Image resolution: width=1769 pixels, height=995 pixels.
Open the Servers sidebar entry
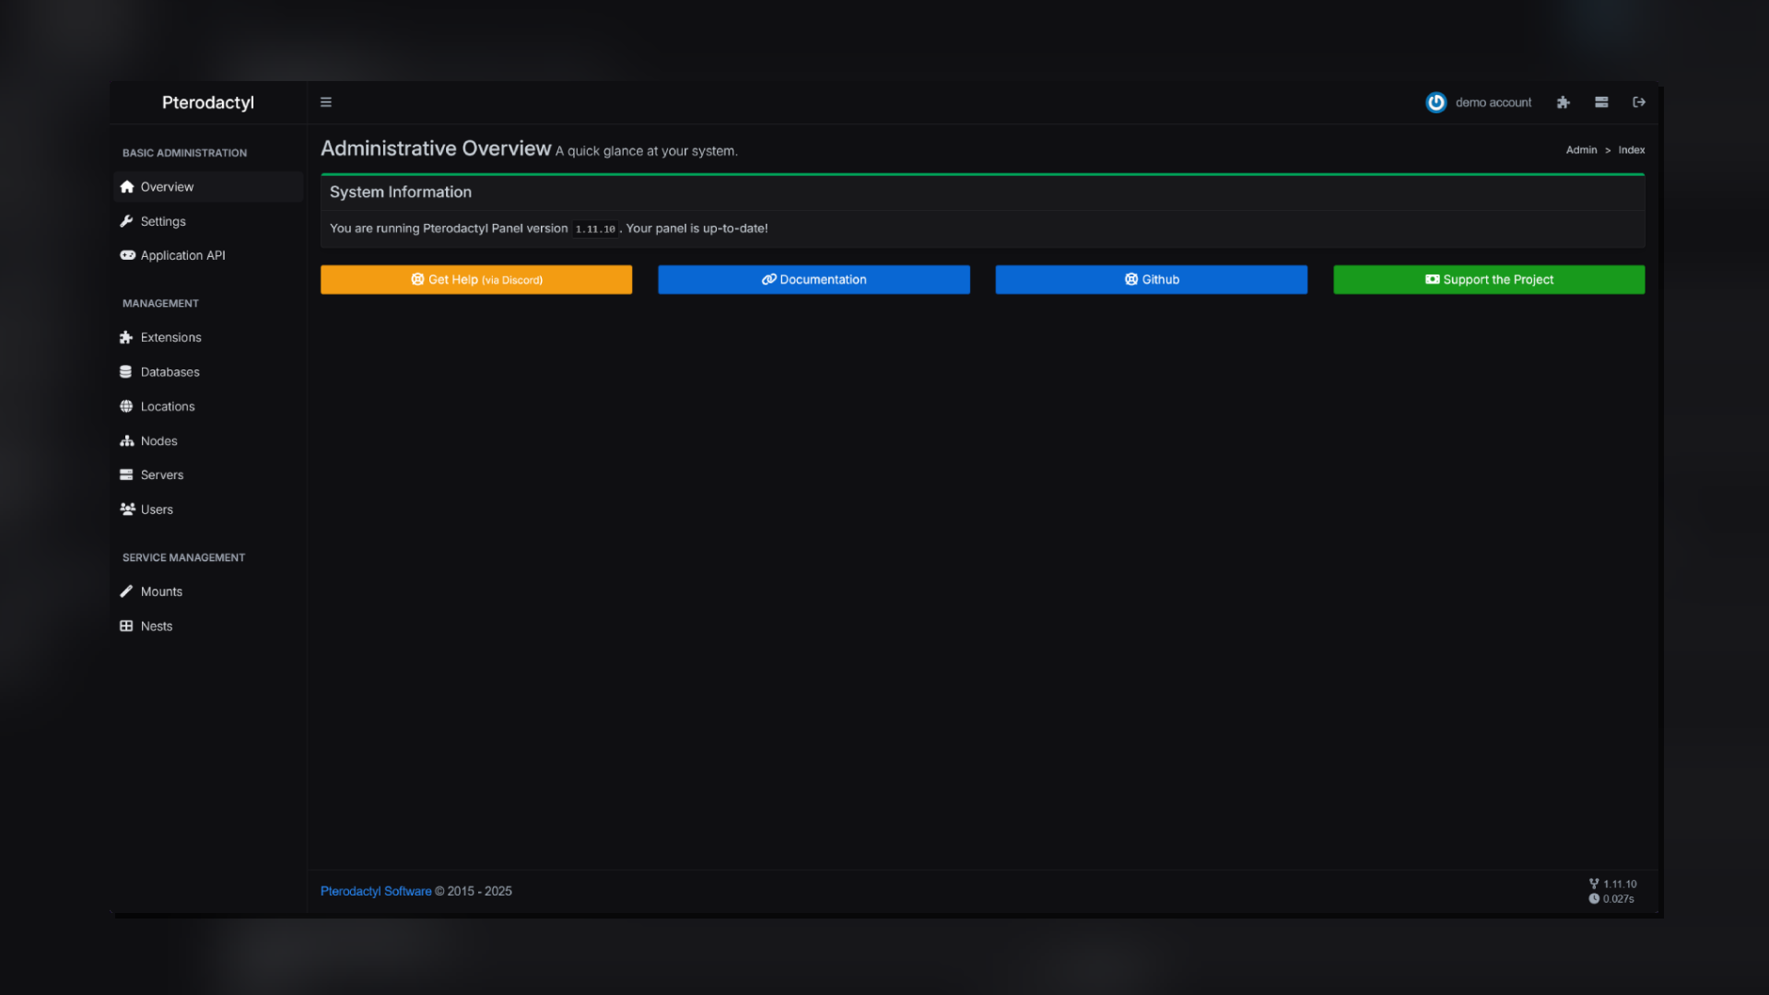[162, 475]
